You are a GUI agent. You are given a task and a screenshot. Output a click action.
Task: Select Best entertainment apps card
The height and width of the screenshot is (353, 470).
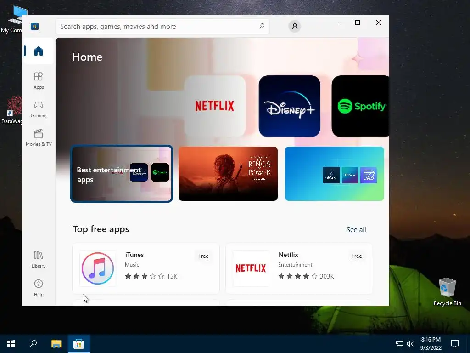click(121, 174)
